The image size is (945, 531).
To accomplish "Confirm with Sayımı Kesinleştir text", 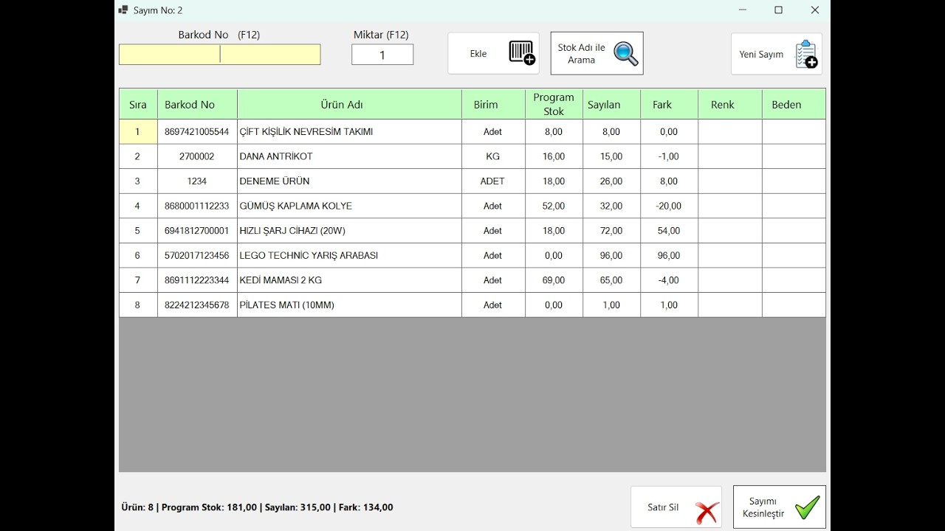I will [x=763, y=507].
